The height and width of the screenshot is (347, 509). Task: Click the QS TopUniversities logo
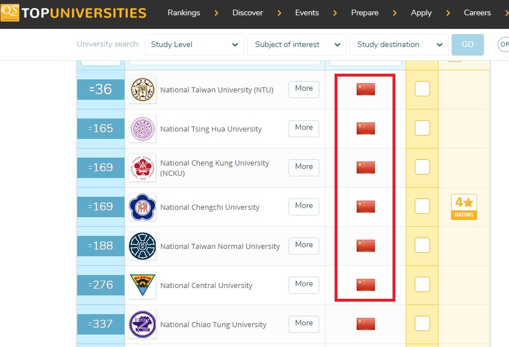tap(74, 12)
